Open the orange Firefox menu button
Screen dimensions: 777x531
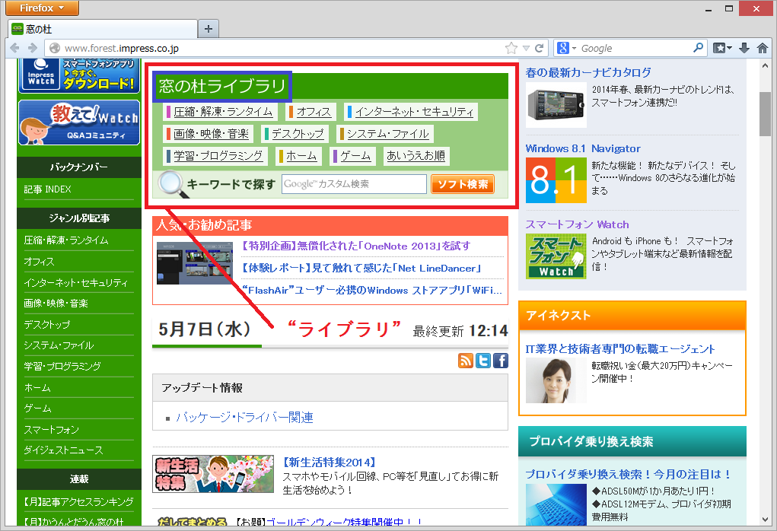click(41, 8)
